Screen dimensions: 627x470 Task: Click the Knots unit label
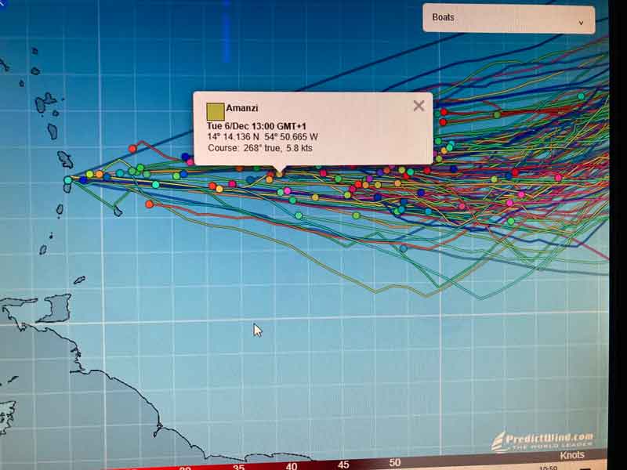(571, 455)
